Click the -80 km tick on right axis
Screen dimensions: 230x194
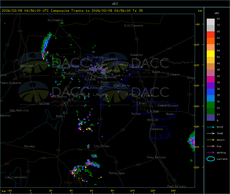click(x=198, y=24)
